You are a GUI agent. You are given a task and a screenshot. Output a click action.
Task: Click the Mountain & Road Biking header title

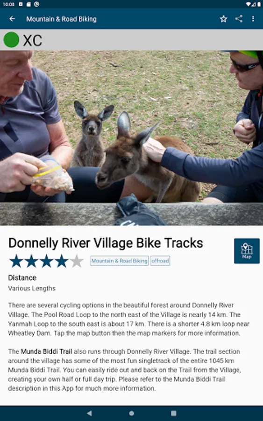coord(61,19)
